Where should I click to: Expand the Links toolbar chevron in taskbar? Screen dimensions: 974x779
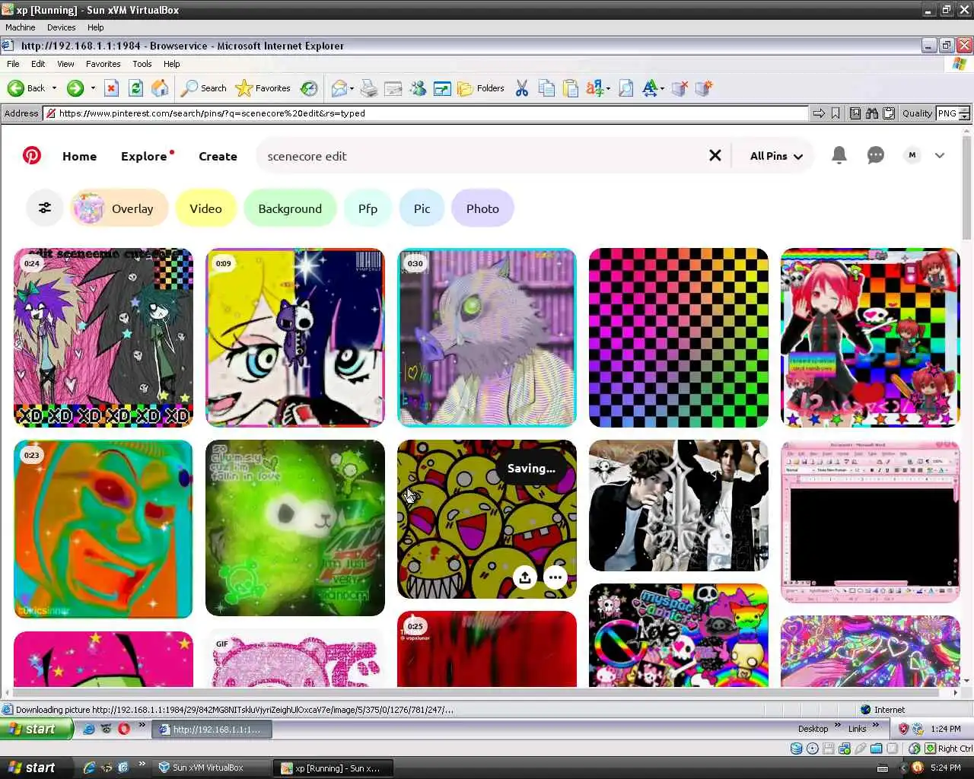pyautogui.click(x=876, y=725)
